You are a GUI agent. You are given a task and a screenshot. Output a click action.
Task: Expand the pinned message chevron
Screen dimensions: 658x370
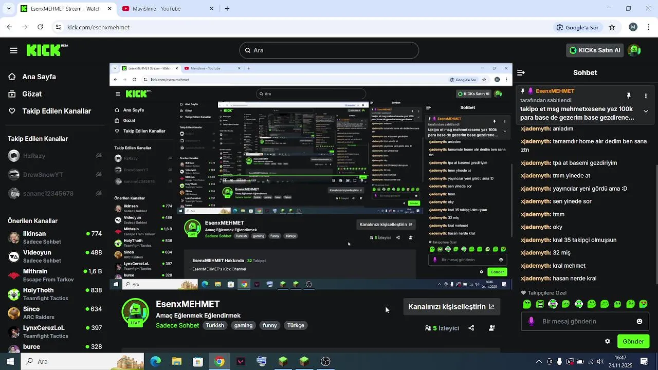[x=646, y=111]
